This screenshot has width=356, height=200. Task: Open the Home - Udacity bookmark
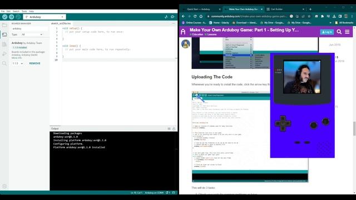pyautogui.click(x=219, y=23)
